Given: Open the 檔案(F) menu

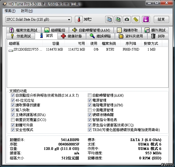Looking at the screenshot, I should point(10,11).
